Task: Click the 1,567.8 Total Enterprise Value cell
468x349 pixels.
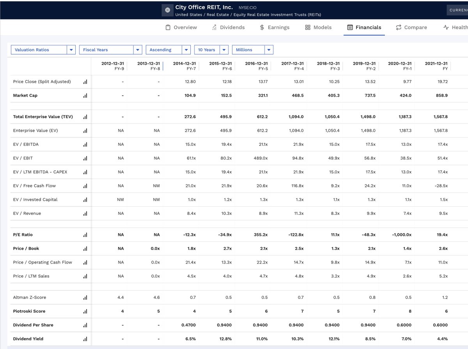Action: click(441, 117)
